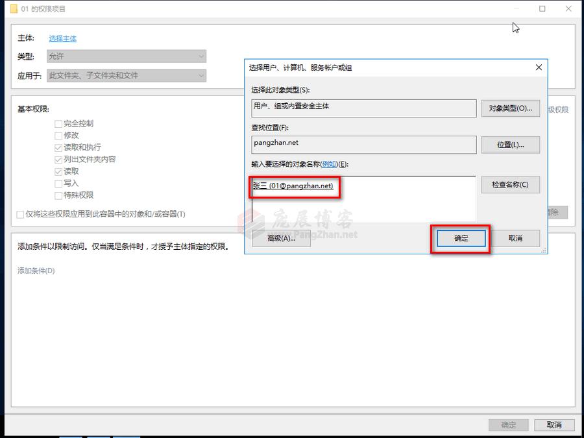Check the 特殊权限 (Special permissions) box
584x438 pixels.
(58, 195)
